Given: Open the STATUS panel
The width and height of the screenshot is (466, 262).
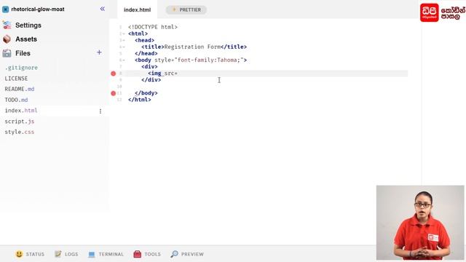Looking at the screenshot, I should click(x=30, y=254).
